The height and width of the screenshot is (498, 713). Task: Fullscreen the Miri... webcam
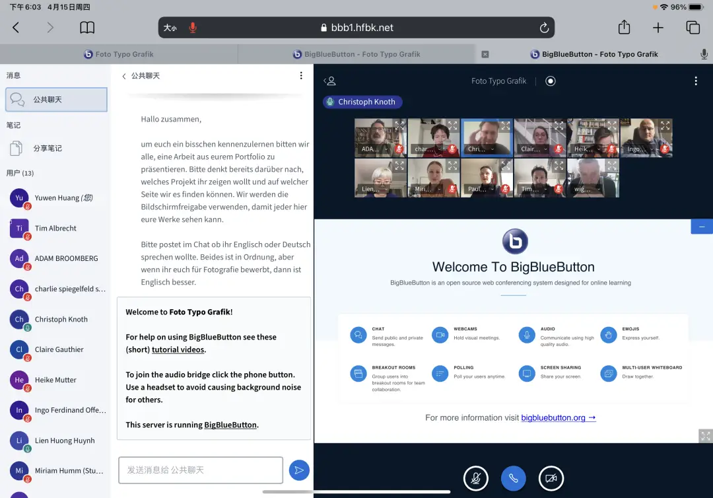(x=452, y=166)
